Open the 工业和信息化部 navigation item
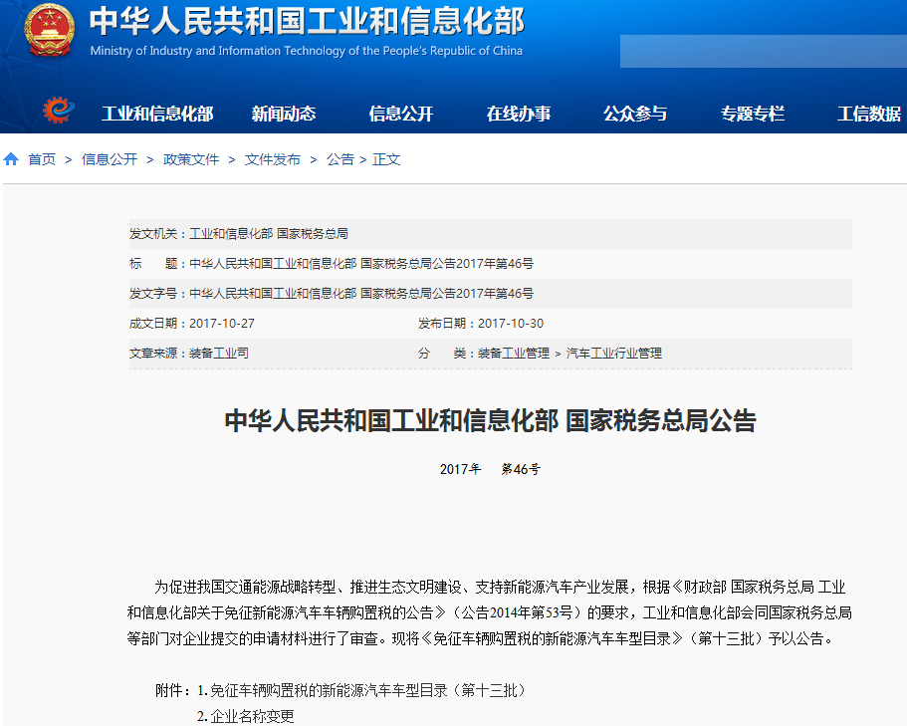This screenshot has height=726, width=907. coord(157,113)
